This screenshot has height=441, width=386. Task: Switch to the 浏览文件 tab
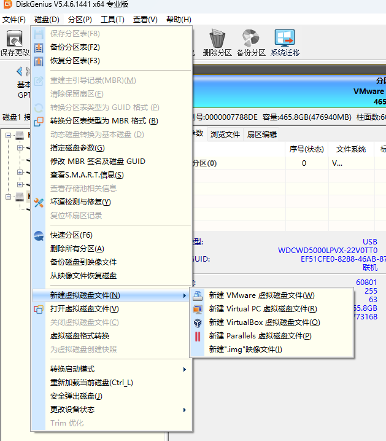coord(225,134)
